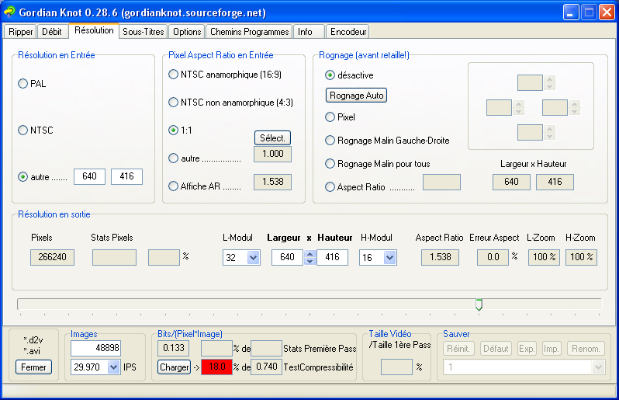The image size is (619, 400).
Task: Open the IPS frame rate dropdown
Action: [113, 367]
